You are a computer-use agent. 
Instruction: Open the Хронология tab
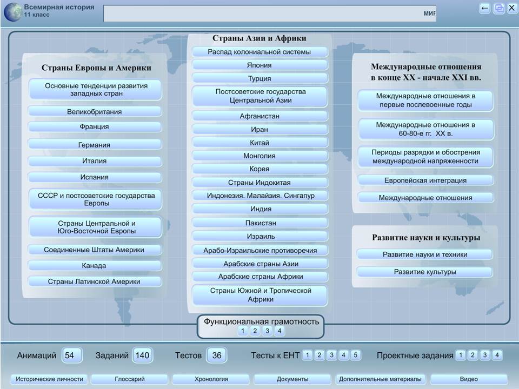click(211, 379)
